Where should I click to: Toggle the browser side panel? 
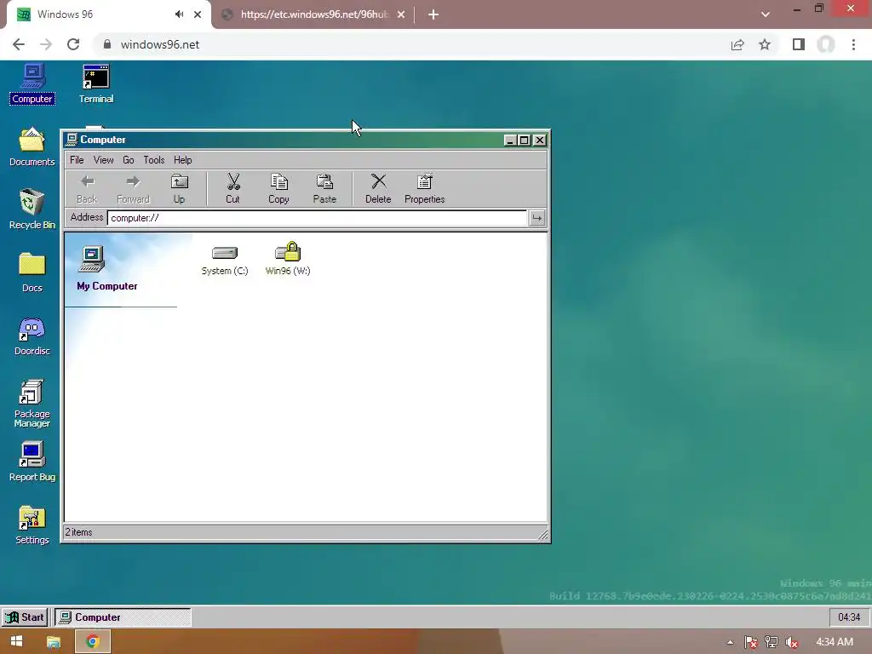pyautogui.click(x=799, y=44)
